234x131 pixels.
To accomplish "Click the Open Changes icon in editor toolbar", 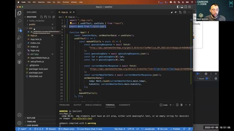I will (180, 12).
